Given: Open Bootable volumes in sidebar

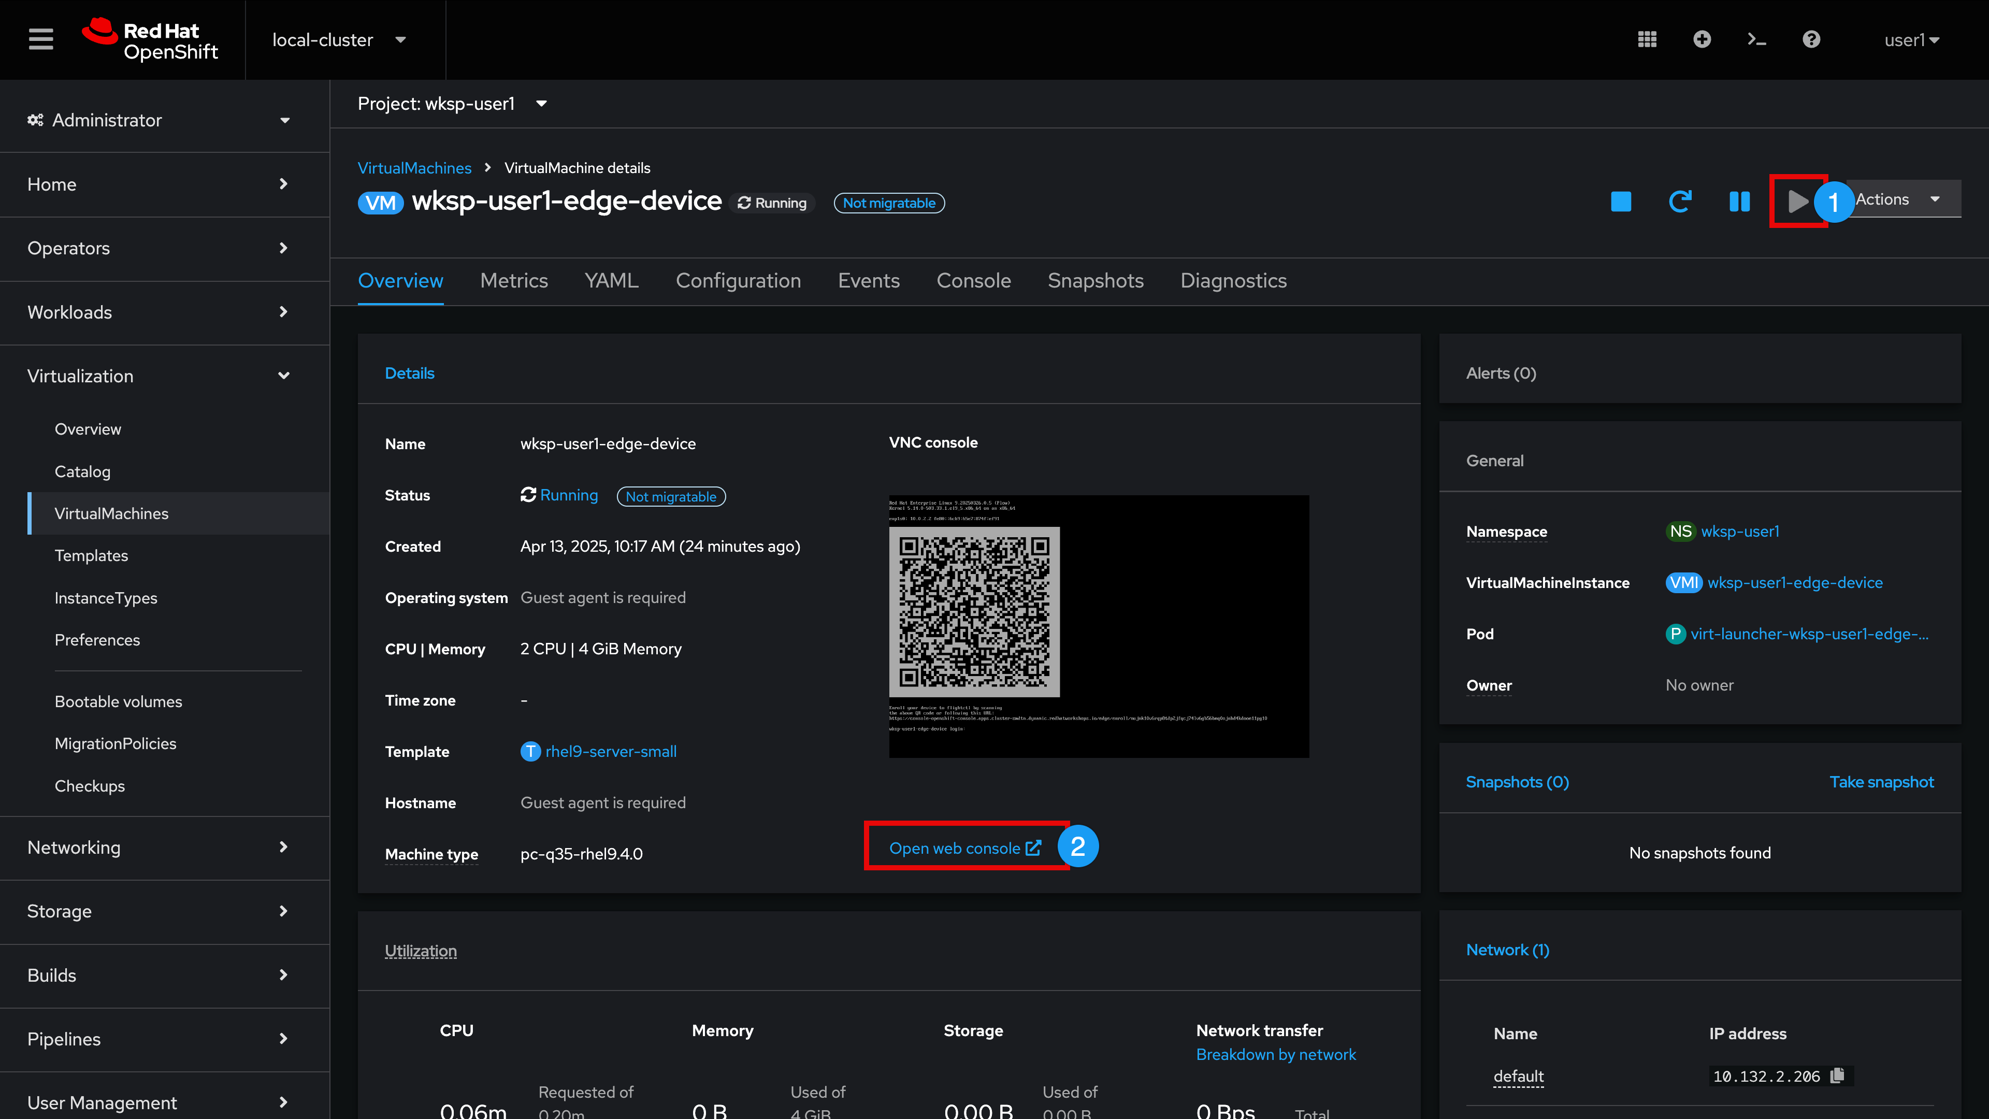Looking at the screenshot, I should click(118, 701).
